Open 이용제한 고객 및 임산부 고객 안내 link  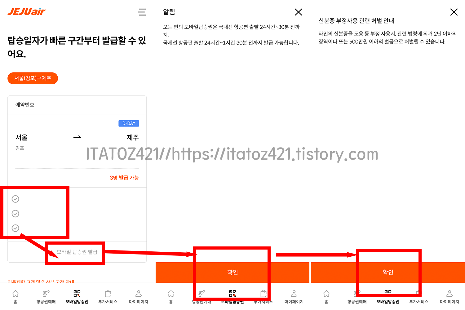tap(41, 281)
